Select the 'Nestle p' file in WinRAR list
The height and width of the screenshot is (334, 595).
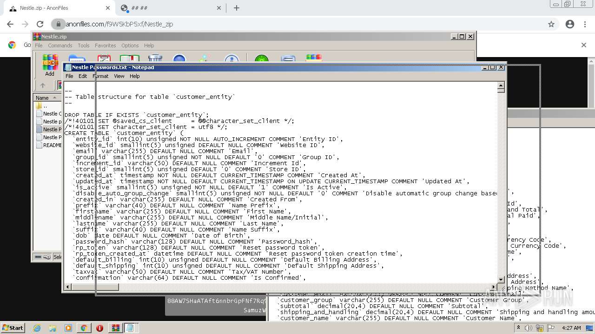click(x=48, y=122)
